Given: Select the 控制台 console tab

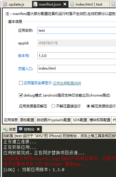Looking at the screenshot, I should tap(30, 129).
